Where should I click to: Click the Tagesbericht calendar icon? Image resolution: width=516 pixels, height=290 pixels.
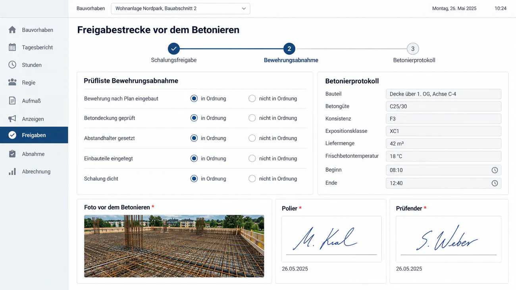[12, 47]
